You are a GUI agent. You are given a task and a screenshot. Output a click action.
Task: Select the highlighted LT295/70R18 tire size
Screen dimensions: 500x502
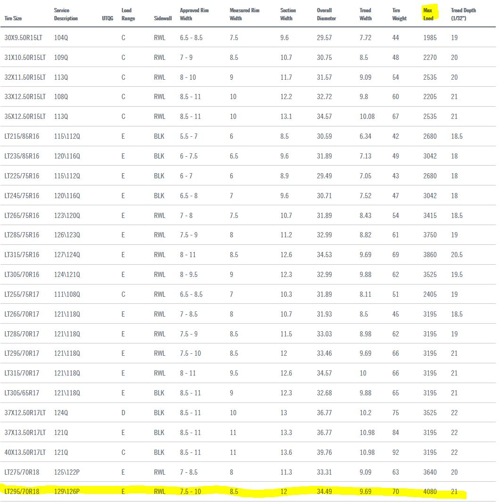(22, 492)
